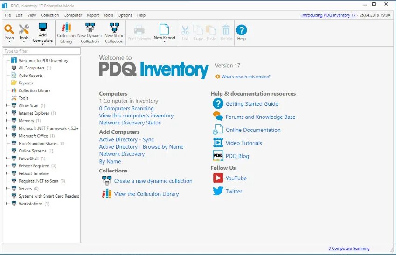Click the Print Preview toolbar icon
Viewport: 396px width, 255px height.
click(x=139, y=30)
